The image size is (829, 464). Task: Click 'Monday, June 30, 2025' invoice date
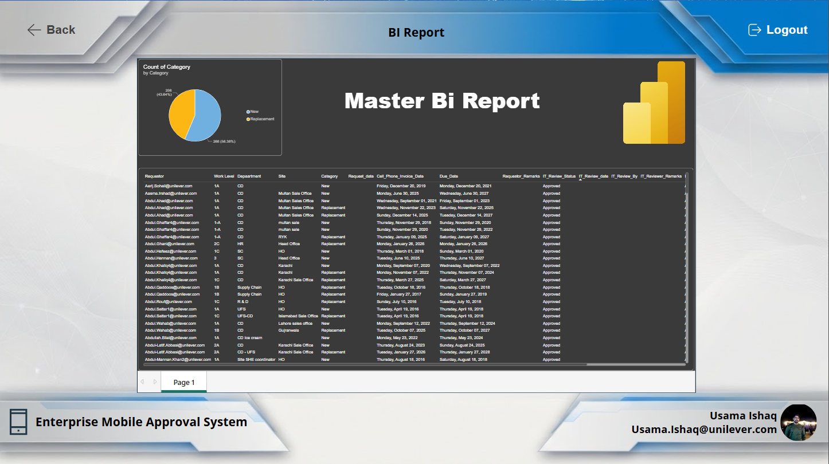(x=398, y=194)
